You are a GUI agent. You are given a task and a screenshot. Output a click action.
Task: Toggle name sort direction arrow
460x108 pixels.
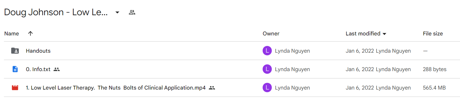[30, 34]
